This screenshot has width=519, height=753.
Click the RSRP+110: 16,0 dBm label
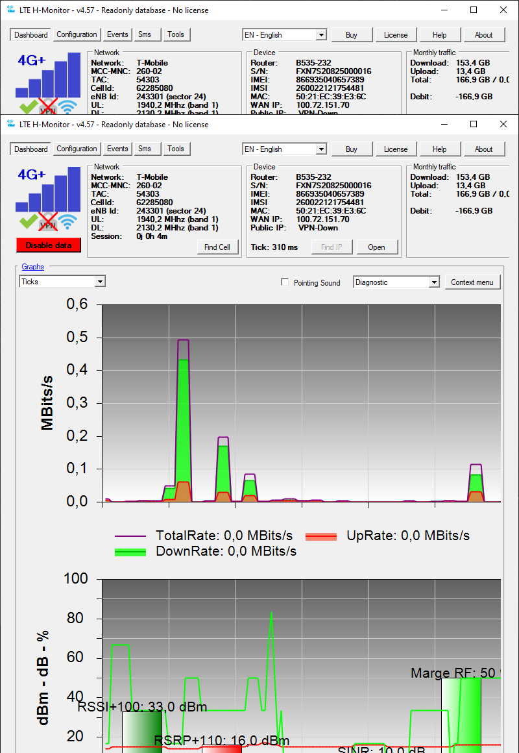(x=222, y=741)
